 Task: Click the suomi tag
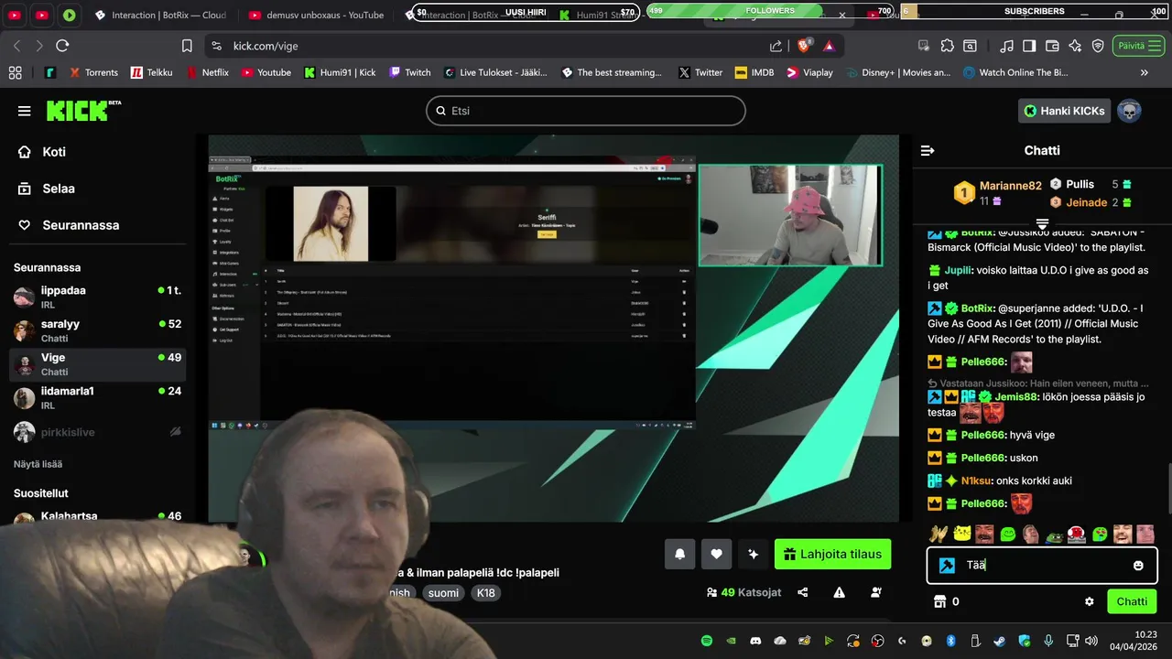[443, 592]
